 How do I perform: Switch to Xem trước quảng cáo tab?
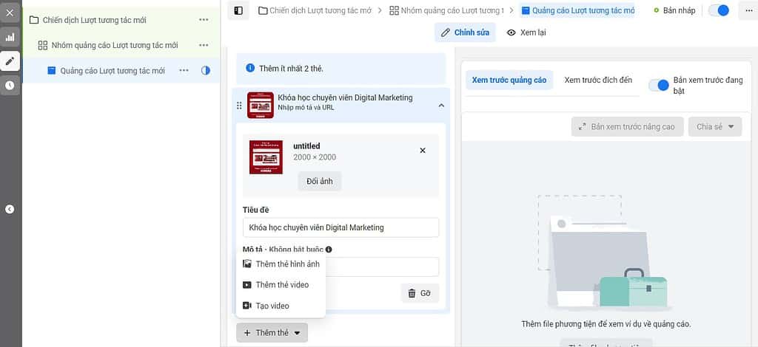(509, 80)
